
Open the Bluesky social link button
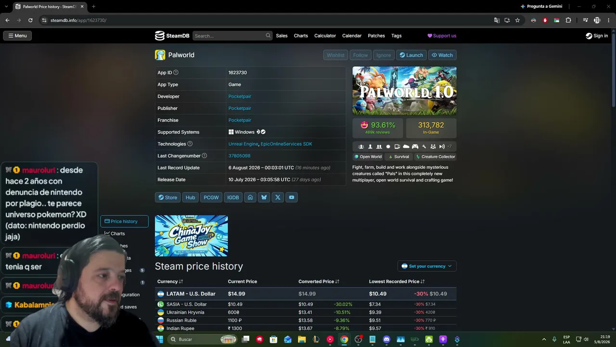click(264, 197)
